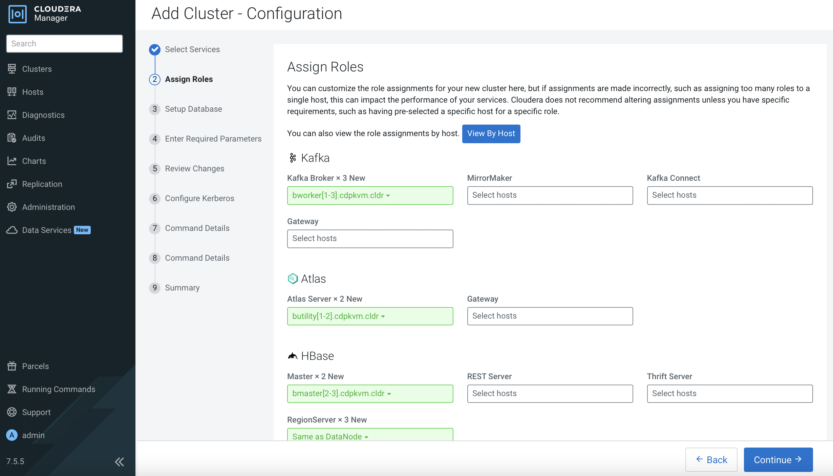Open the Clusters sidebar icon
This screenshot has width=833, height=476.
tap(12, 69)
